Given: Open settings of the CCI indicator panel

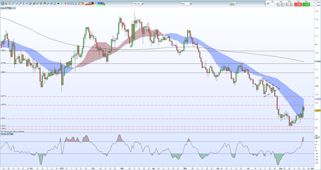Looking at the screenshot, I should 8,134.
